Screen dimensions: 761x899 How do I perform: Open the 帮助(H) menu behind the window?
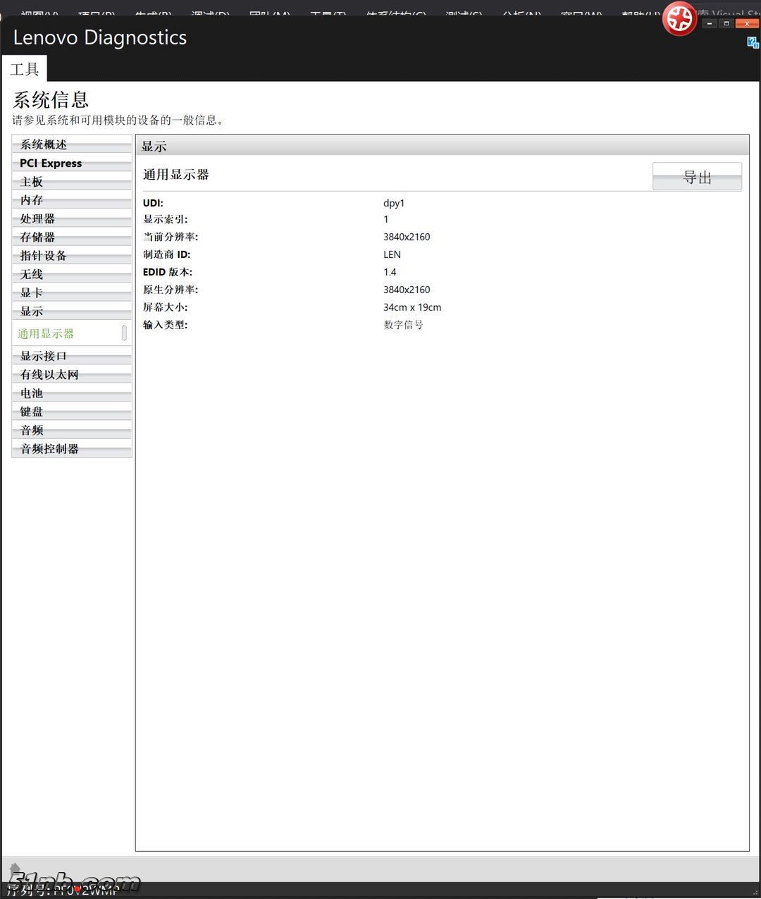tap(642, 11)
